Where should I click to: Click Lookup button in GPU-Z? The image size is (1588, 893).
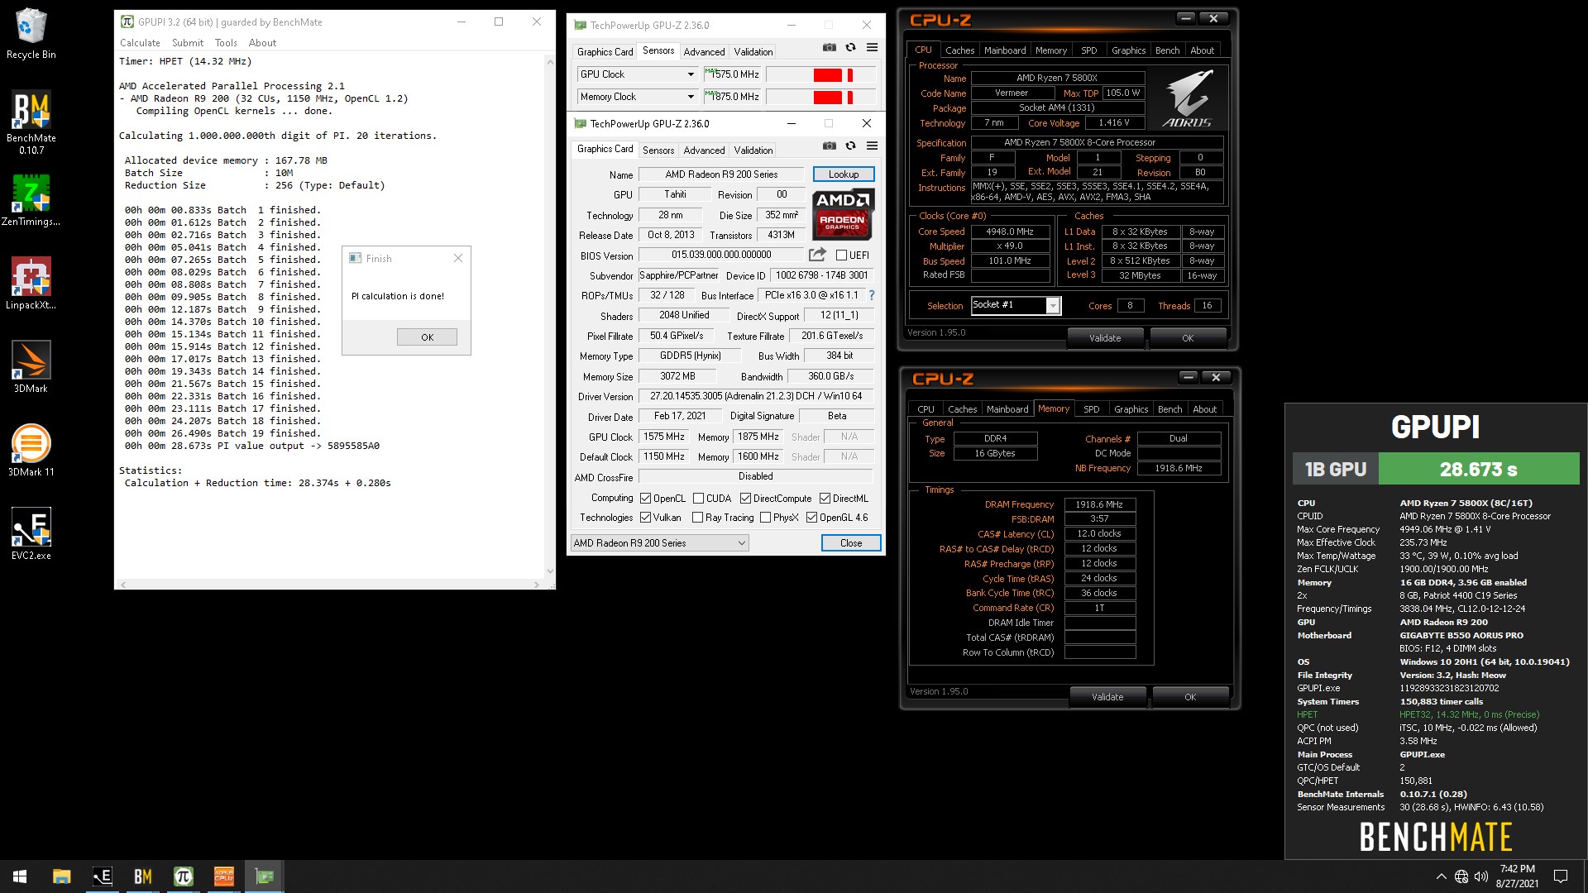[x=844, y=174]
